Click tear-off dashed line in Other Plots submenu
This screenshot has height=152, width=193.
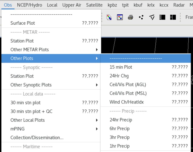[146, 58]
